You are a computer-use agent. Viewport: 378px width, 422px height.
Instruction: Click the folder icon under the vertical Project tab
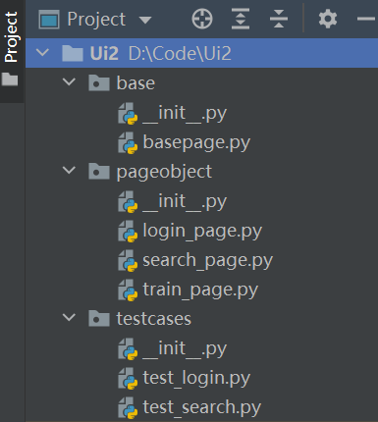(10, 79)
